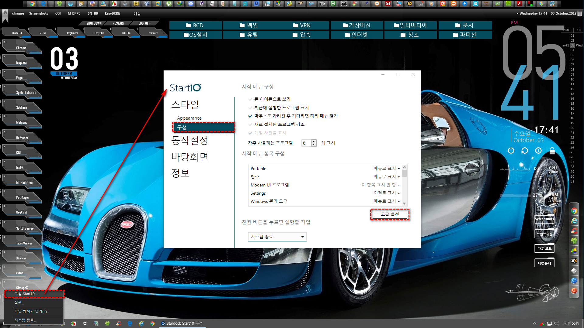Toggle '계정 사진을 표시' checkbox
The width and height of the screenshot is (584, 328).
coord(250,133)
